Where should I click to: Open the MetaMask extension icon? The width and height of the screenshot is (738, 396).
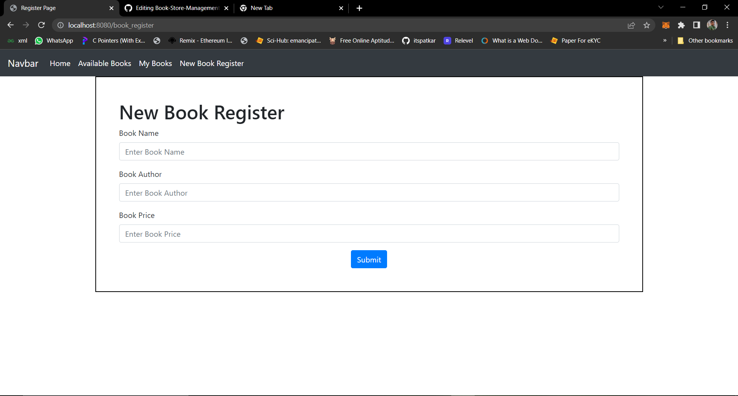(666, 25)
